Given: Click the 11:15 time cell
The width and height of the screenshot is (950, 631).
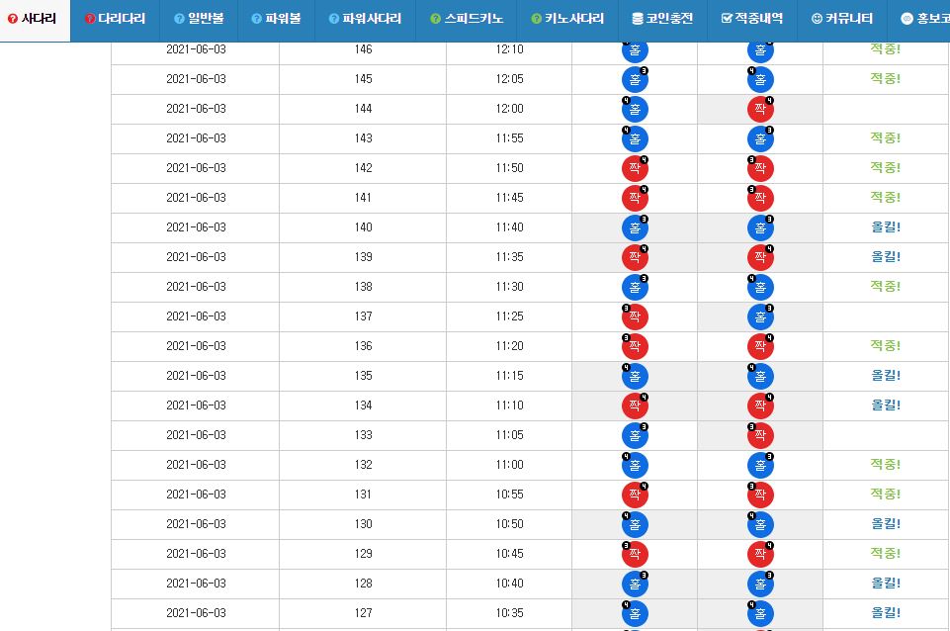Looking at the screenshot, I should click(509, 377).
